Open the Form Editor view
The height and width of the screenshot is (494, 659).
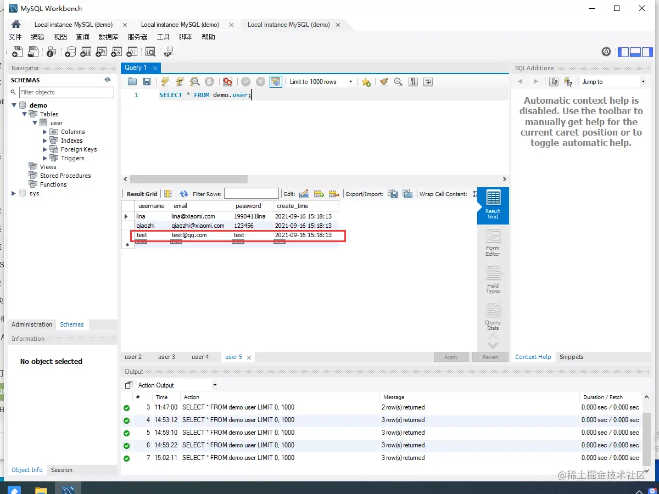coord(493,243)
